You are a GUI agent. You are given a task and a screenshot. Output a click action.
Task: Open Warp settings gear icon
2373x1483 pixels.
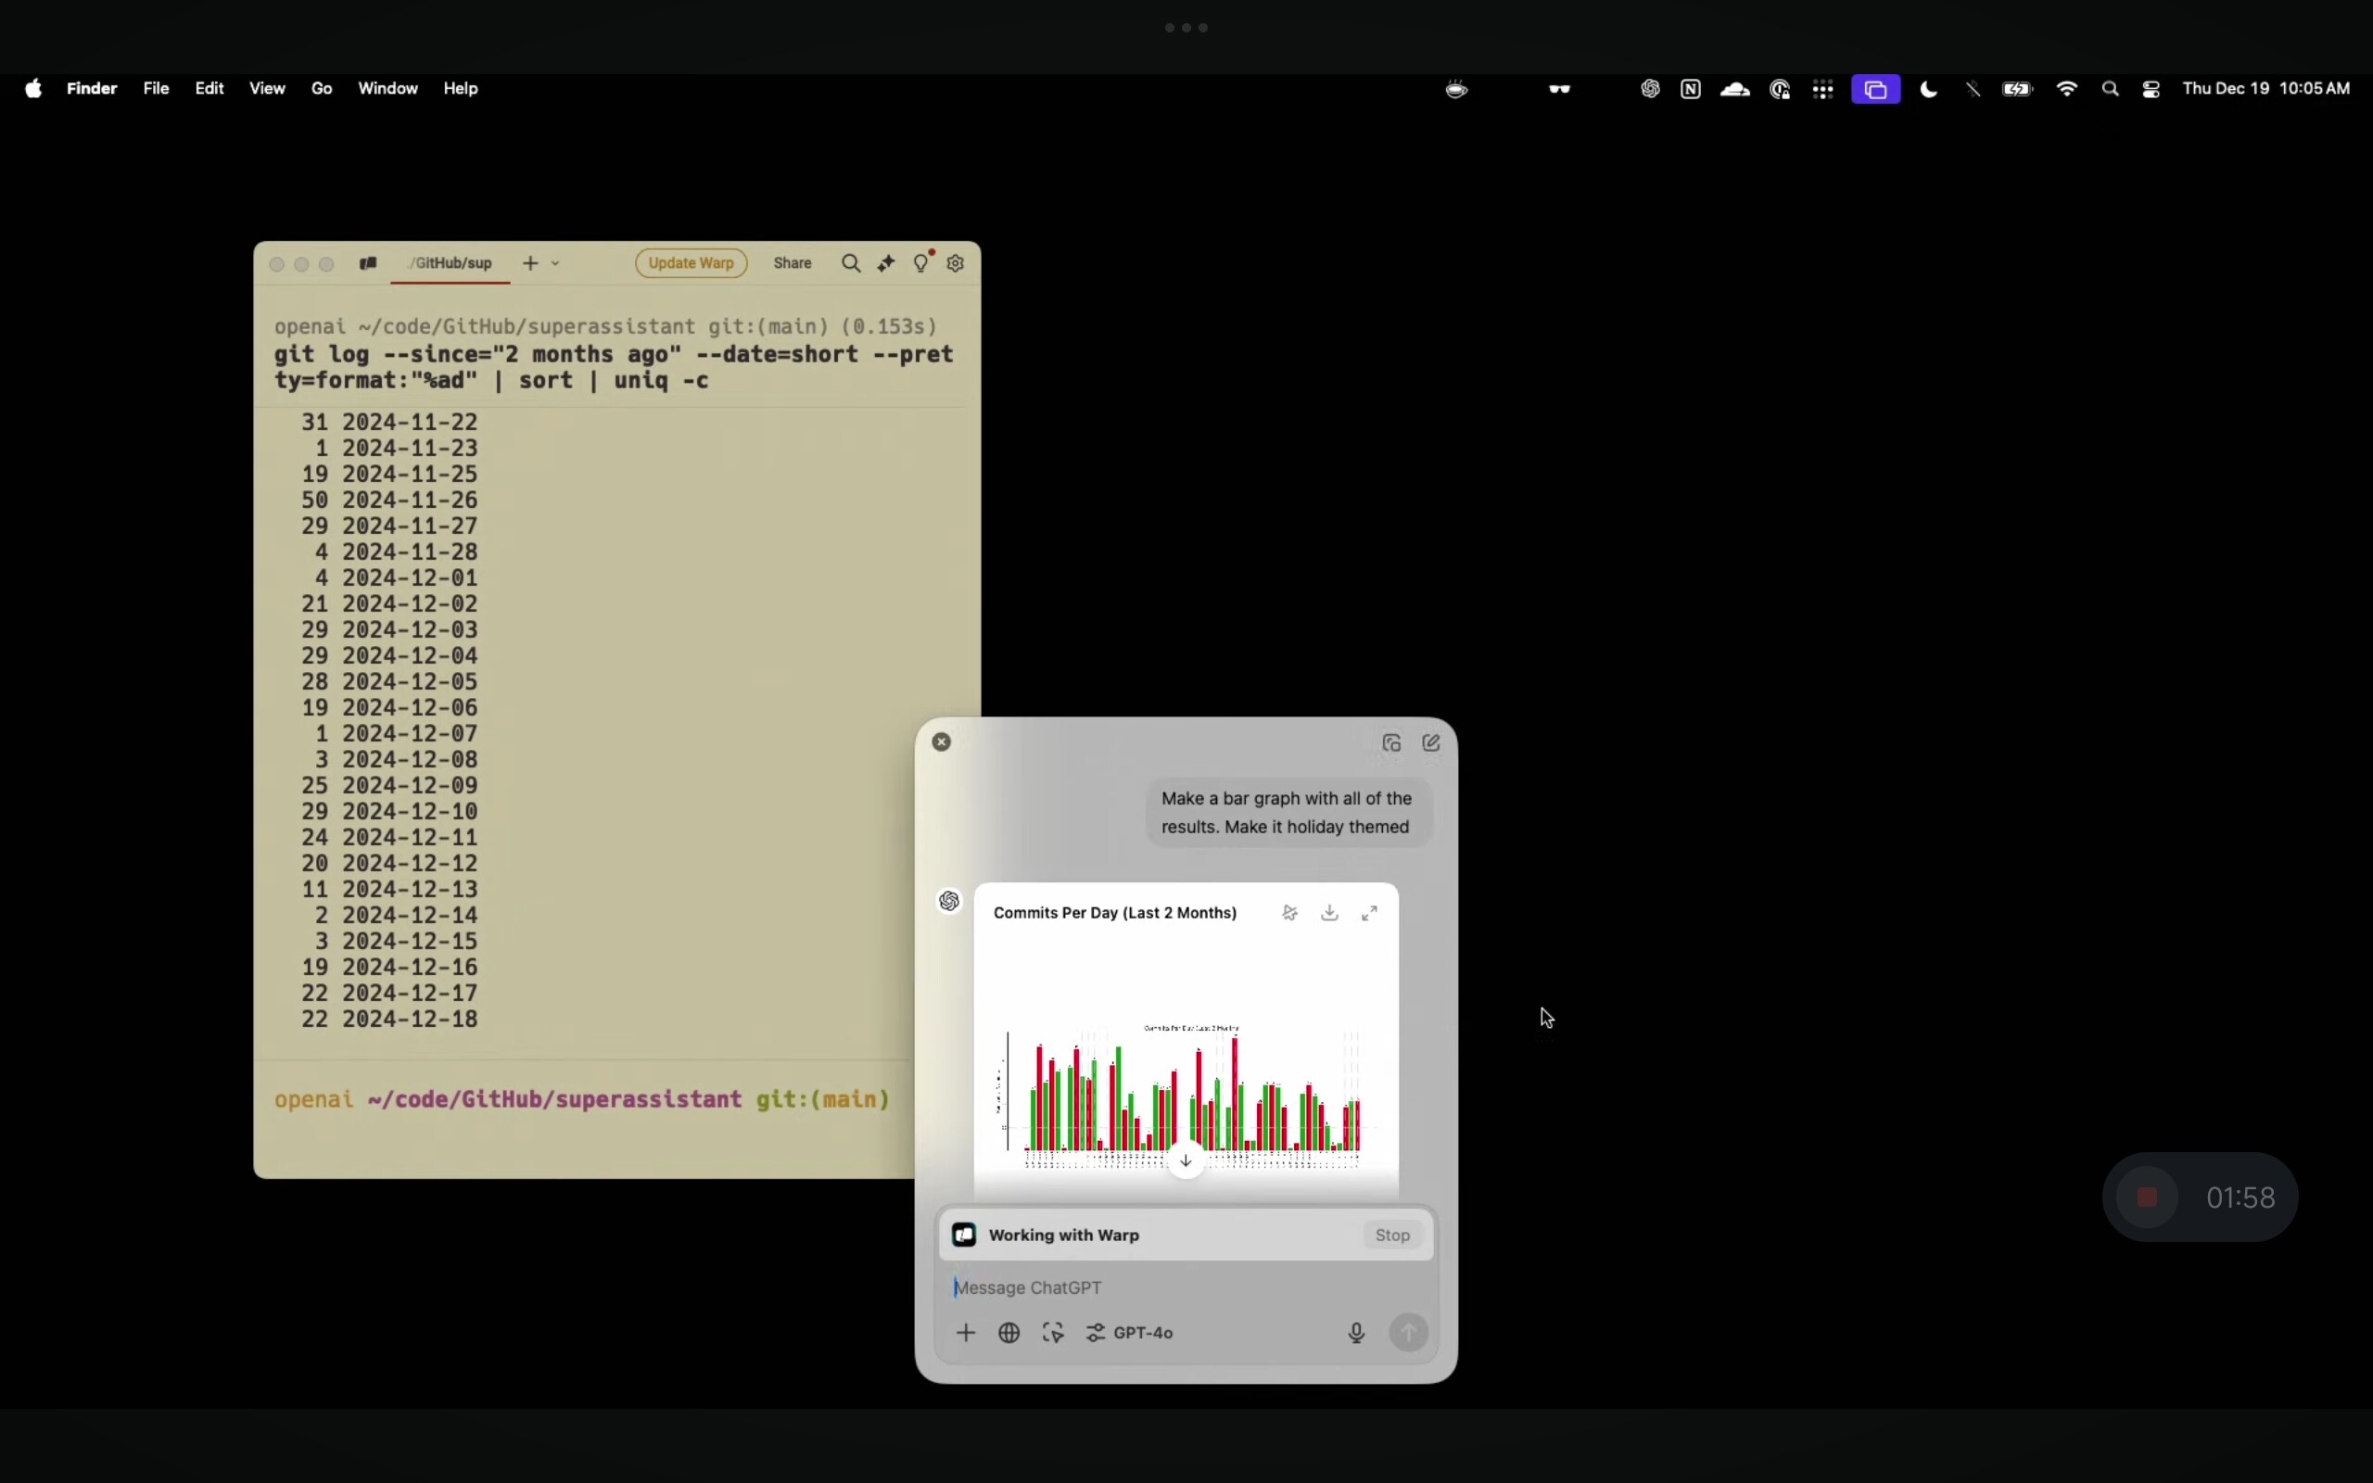956,263
